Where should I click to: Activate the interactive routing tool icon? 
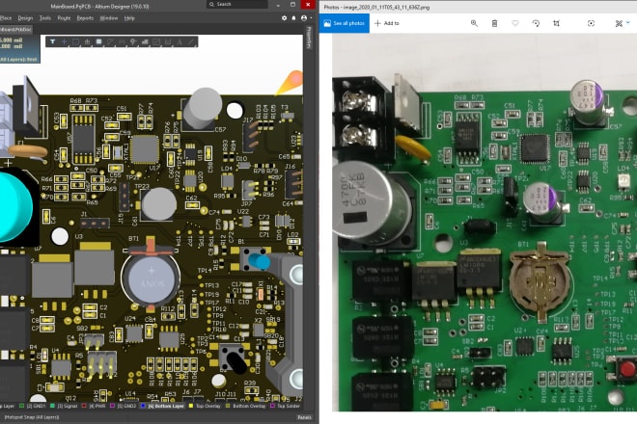[x=110, y=41]
